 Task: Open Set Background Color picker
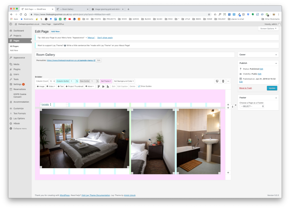point(124,81)
